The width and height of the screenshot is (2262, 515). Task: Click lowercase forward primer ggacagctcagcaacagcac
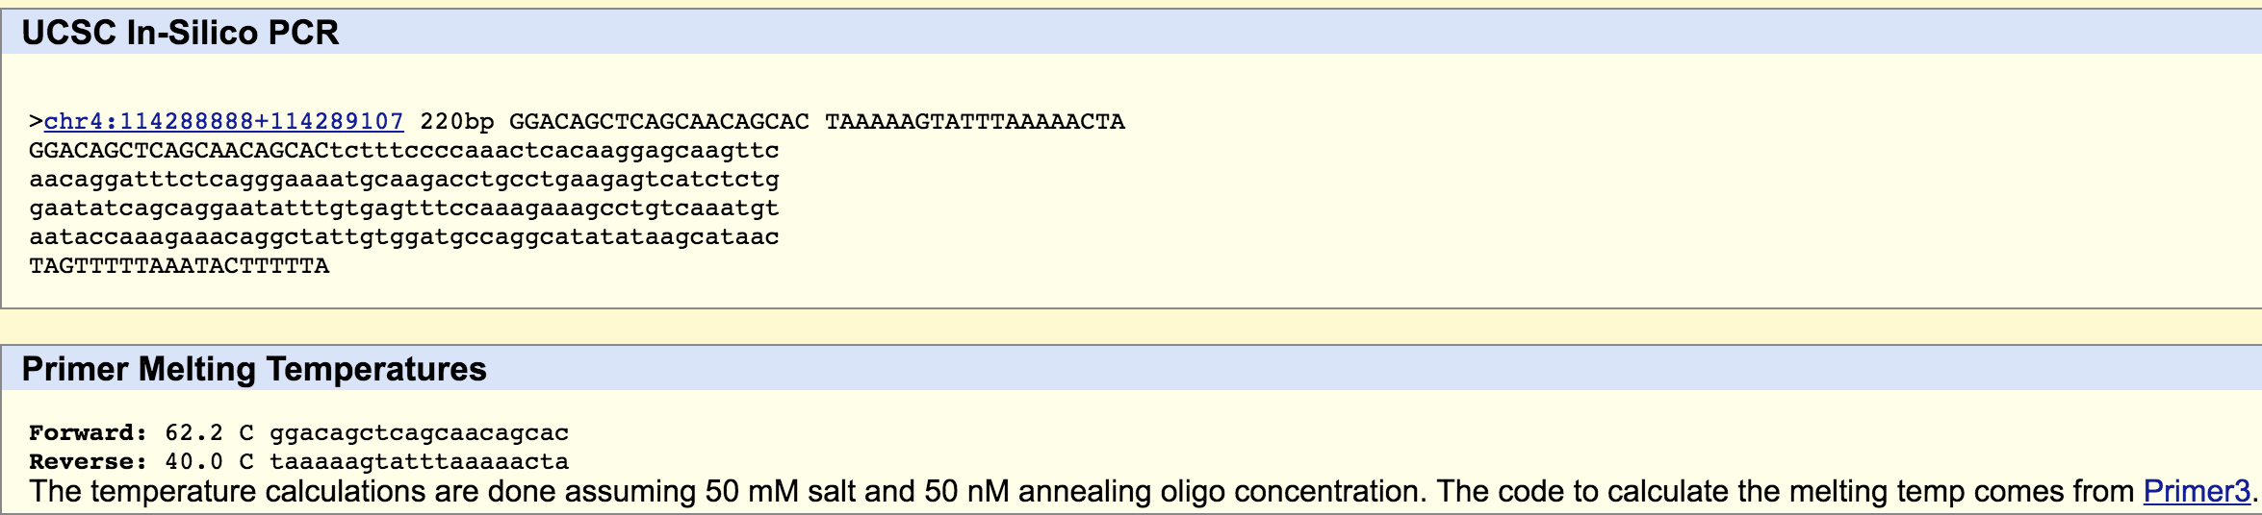coord(419,433)
